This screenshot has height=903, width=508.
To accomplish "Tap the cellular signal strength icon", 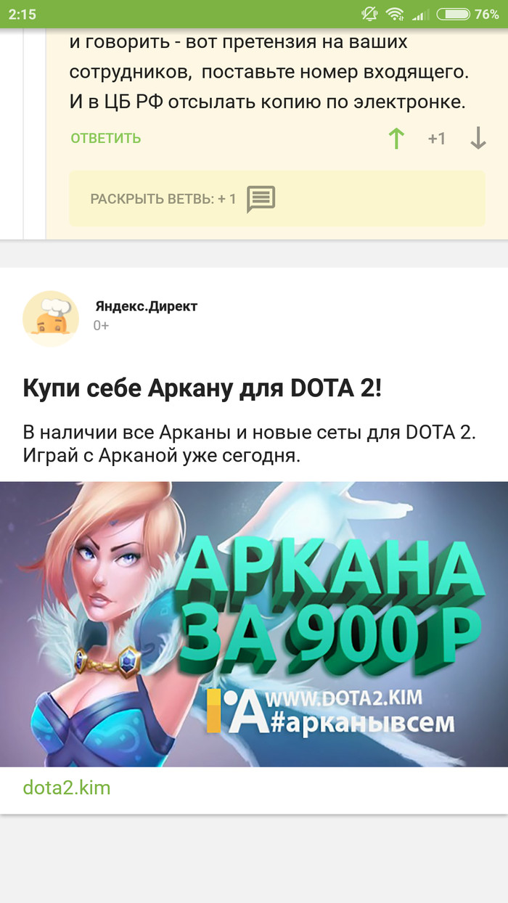I will [x=419, y=15].
